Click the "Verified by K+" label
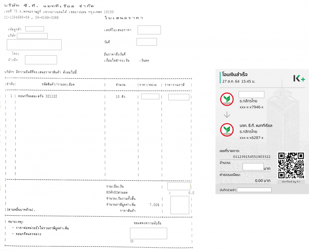This screenshot has width=309, height=251. tap(291, 182)
